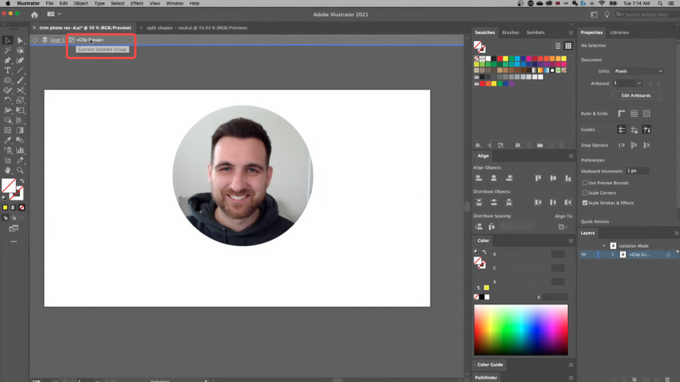This screenshot has width=680, height=382.
Task: Activate the Zoom tool
Action: [x=20, y=170]
